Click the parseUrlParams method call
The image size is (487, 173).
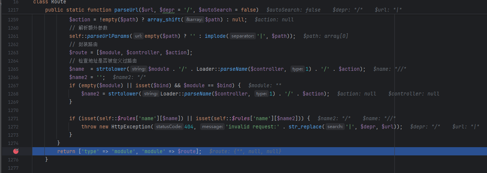click(x=109, y=36)
